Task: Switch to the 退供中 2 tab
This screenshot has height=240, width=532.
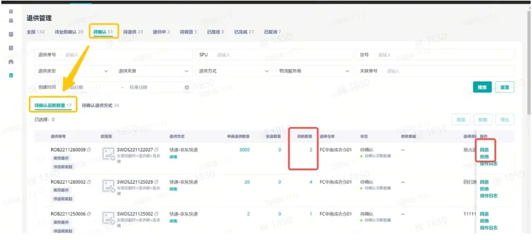Action: click(x=161, y=32)
